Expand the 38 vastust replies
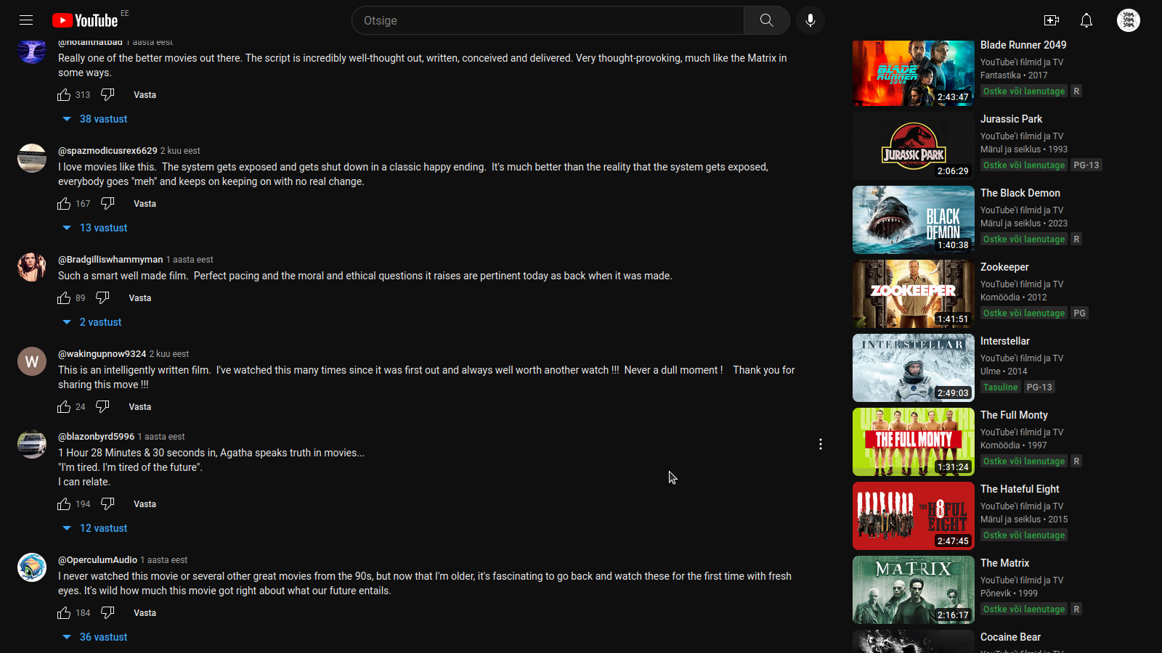Viewport: 1162px width, 653px height. coord(95,119)
